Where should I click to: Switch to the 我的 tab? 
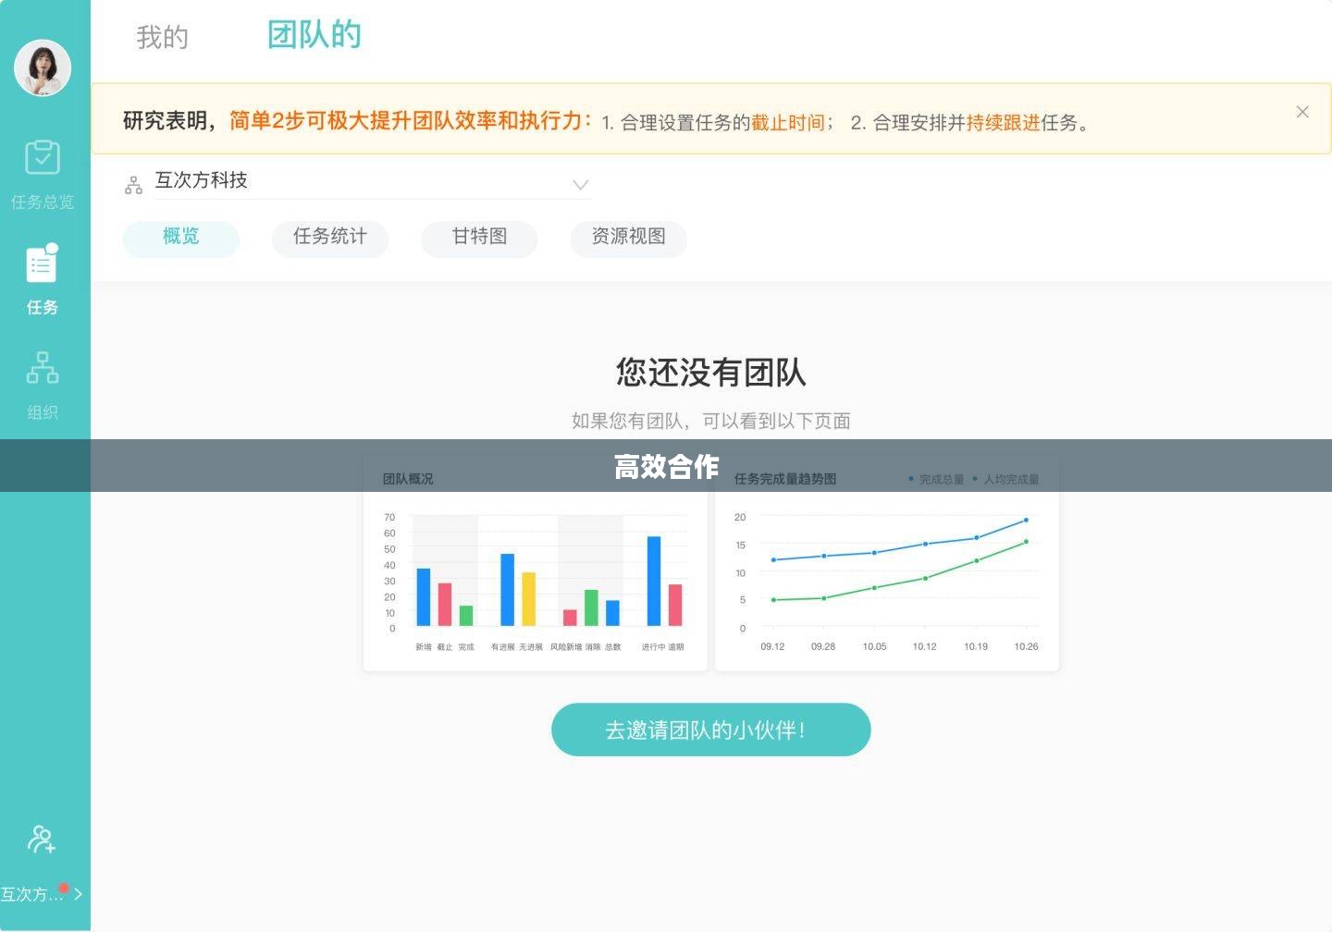tap(162, 37)
